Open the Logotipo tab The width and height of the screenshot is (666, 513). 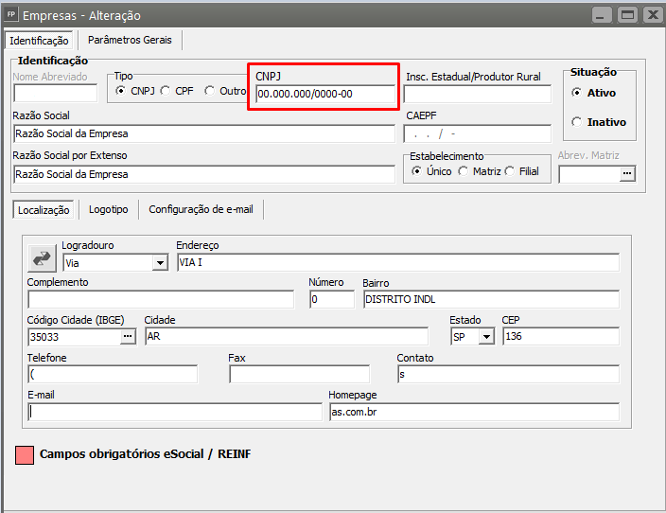[109, 209]
